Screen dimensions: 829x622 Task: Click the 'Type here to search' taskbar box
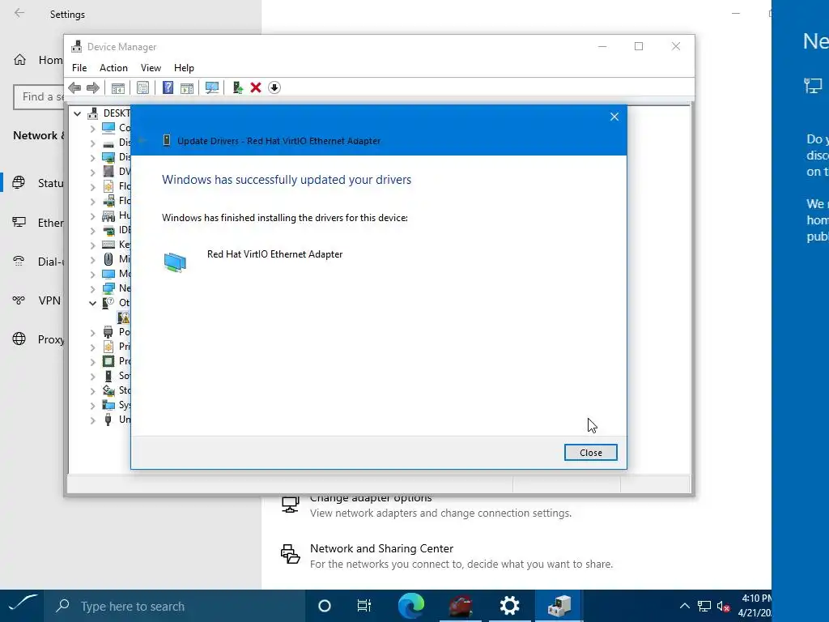[x=175, y=606]
